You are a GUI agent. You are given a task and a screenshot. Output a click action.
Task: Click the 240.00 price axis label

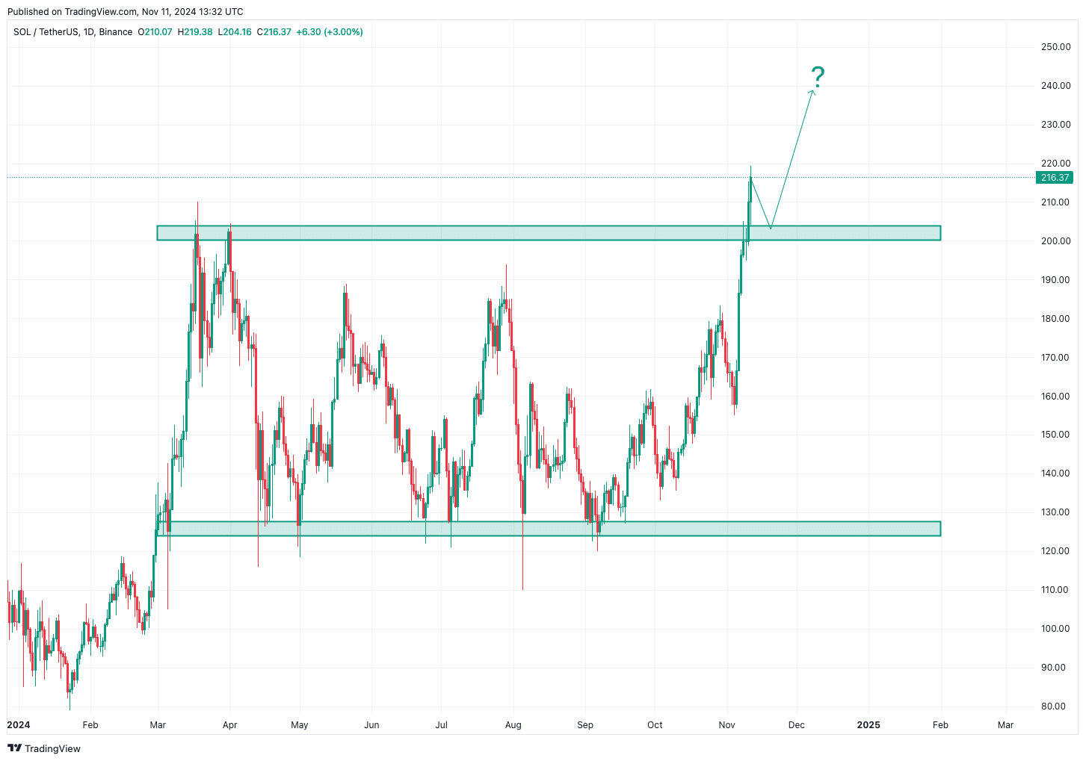(1055, 86)
